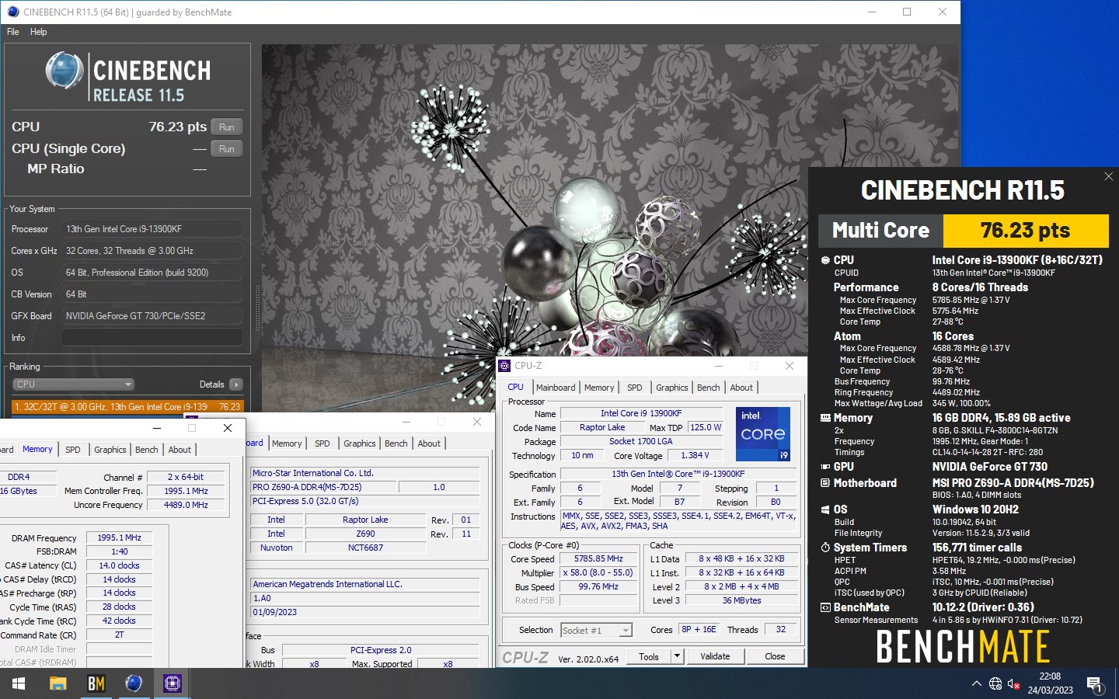The image size is (1119, 699).
Task: Run the CPU Single Core benchmark
Action: [227, 149]
